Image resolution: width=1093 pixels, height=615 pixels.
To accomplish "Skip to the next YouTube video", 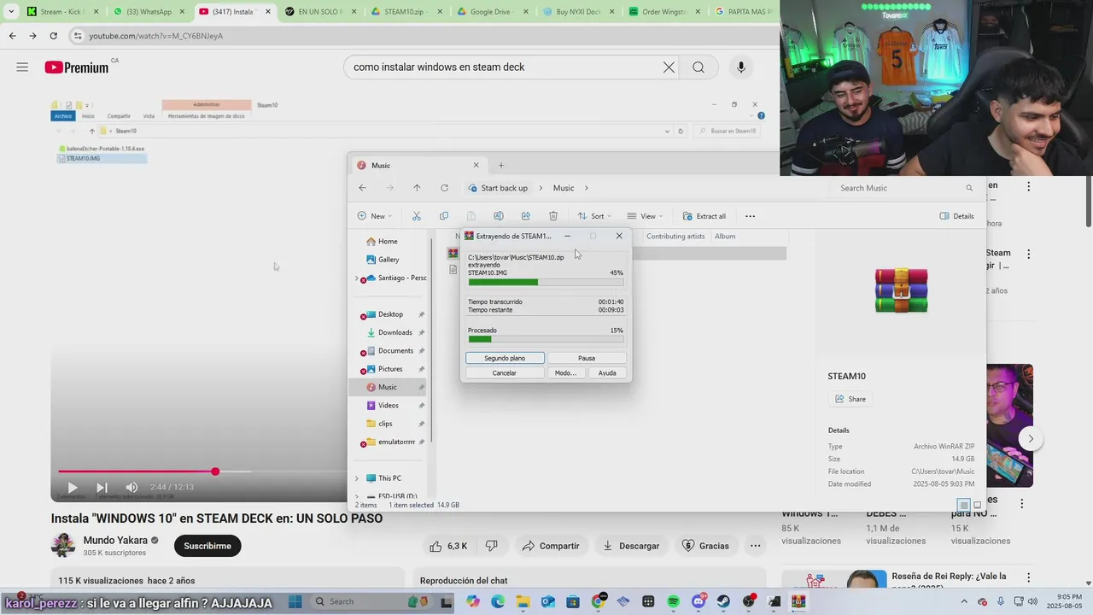I will tap(102, 487).
